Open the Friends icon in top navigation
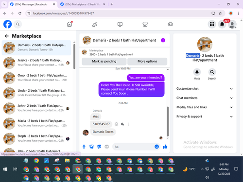Image resolution: width=243 pixels, height=182 pixels. [x=95, y=24]
